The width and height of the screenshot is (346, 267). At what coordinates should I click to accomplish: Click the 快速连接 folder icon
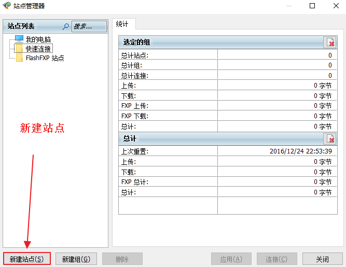click(19, 49)
